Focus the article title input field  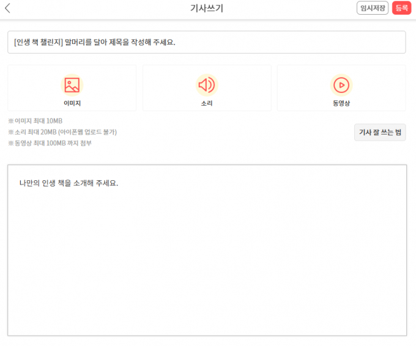207,42
